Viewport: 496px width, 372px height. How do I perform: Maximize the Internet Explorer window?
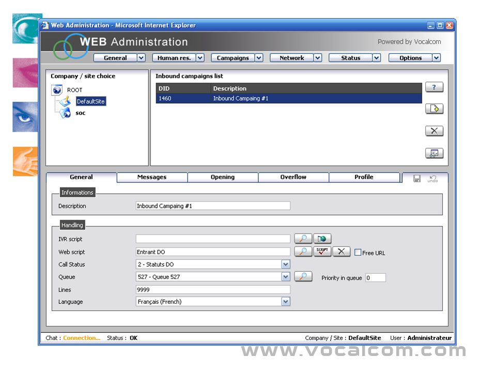tap(440, 25)
